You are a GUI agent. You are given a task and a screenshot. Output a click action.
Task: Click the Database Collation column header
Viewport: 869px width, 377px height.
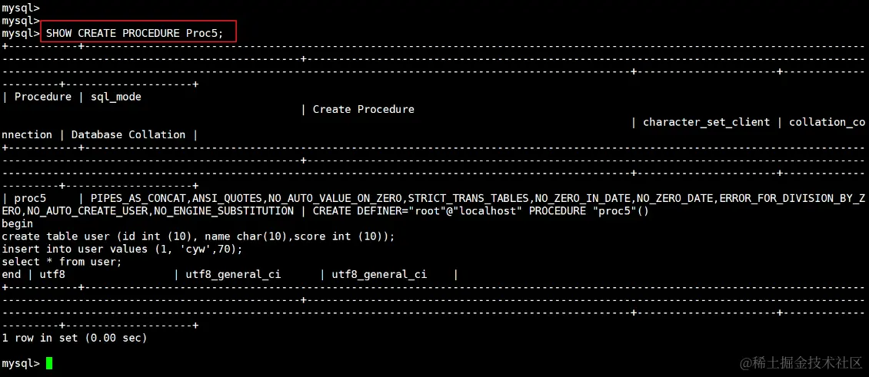(x=128, y=134)
